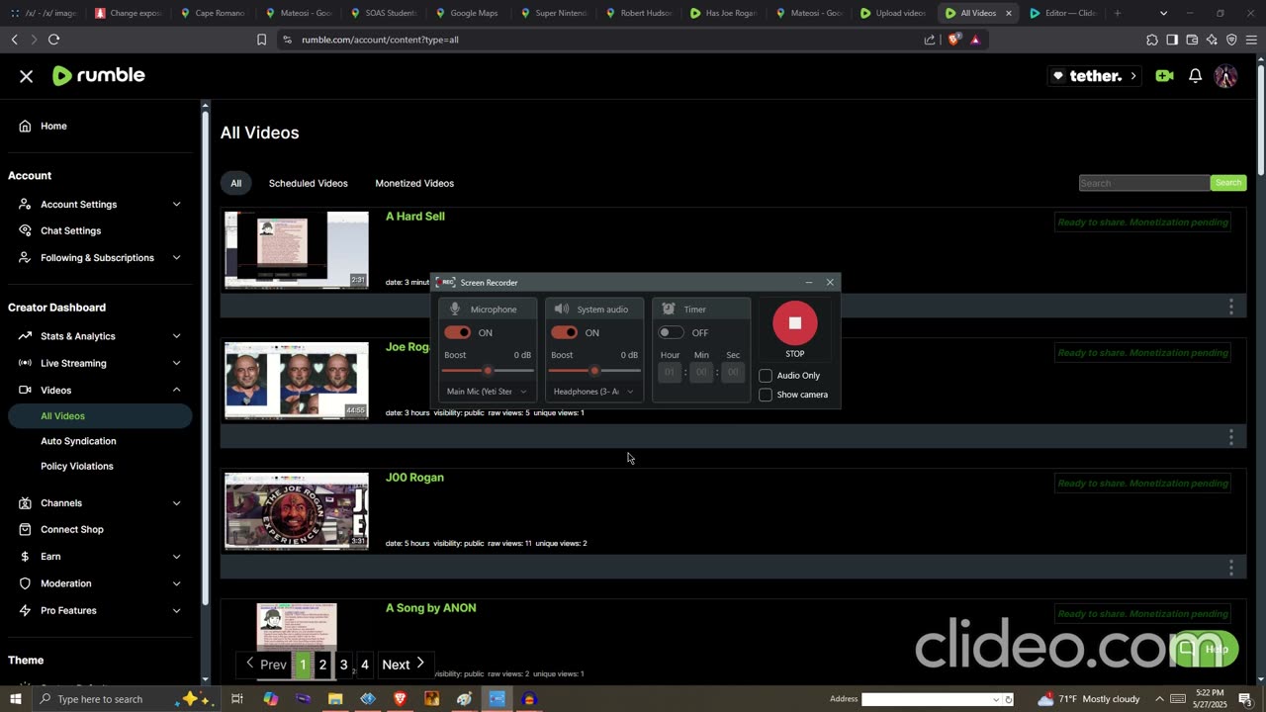
Task: Open the Rumble logo home link
Action: click(x=99, y=76)
